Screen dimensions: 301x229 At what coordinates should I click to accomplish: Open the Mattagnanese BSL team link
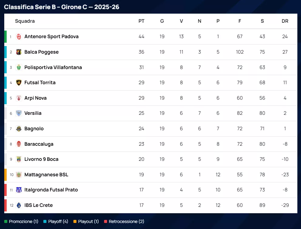pyautogui.click(x=46, y=175)
